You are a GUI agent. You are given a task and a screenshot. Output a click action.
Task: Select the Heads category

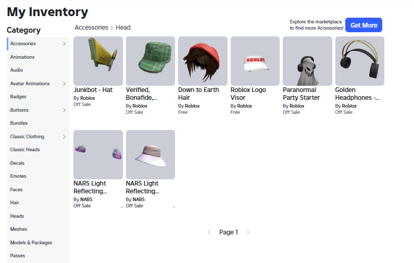pos(38,216)
